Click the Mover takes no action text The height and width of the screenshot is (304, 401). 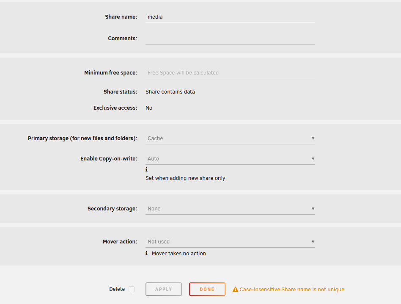tap(179, 253)
